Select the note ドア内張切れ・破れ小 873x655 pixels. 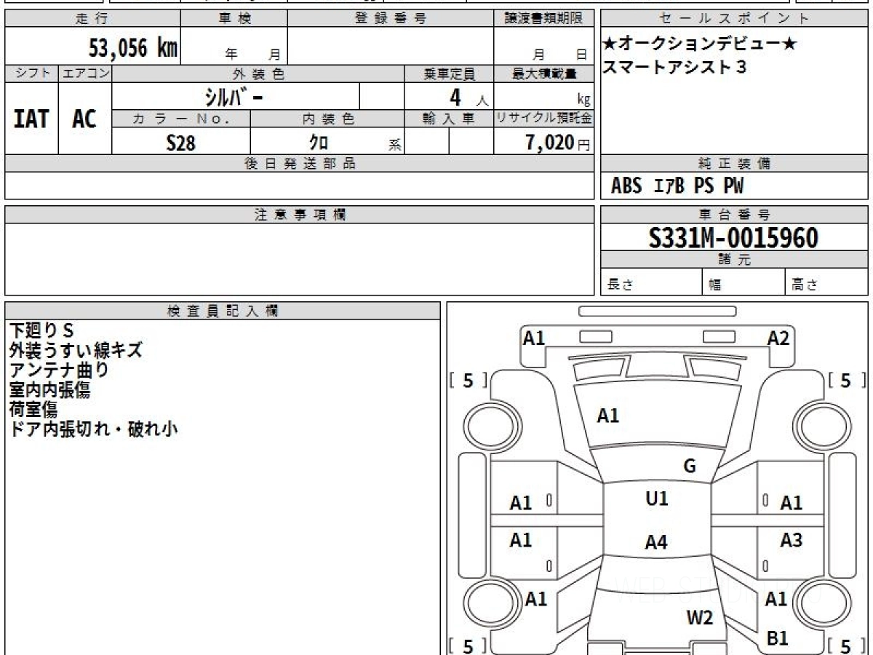tap(93, 429)
